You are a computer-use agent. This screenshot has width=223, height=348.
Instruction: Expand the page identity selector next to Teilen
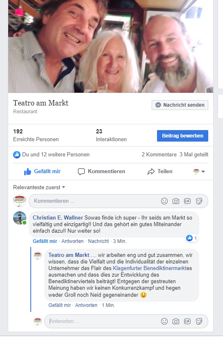click(199, 172)
